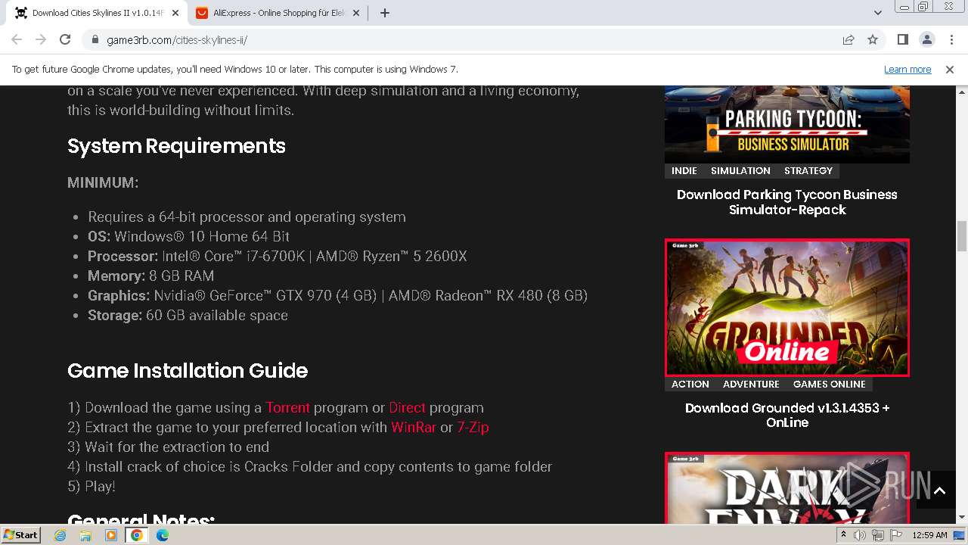Open Download Grounded v1.3.1.4353 + OnLine link

[787, 415]
